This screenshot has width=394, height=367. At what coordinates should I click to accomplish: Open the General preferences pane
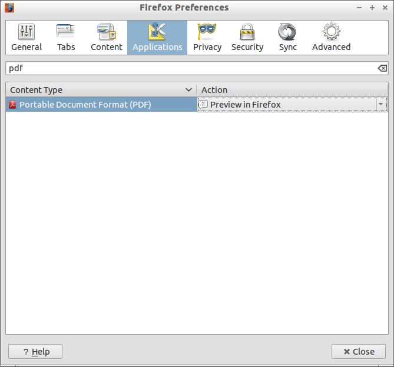coord(27,38)
